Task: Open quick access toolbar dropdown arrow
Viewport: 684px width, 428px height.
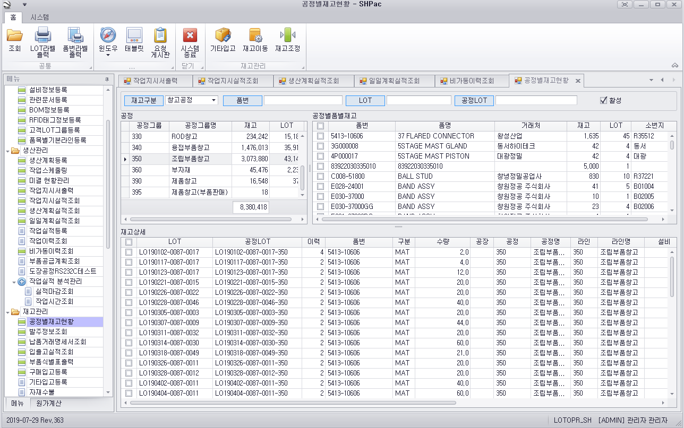Action: pos(24,4)
